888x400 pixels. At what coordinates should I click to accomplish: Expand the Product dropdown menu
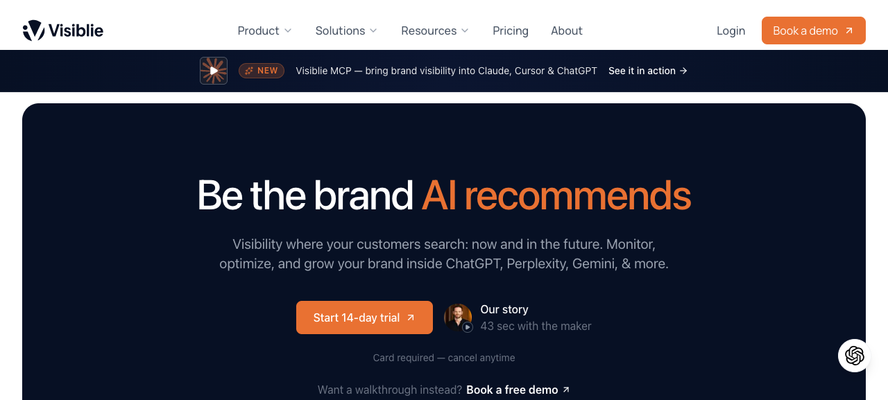265,31
